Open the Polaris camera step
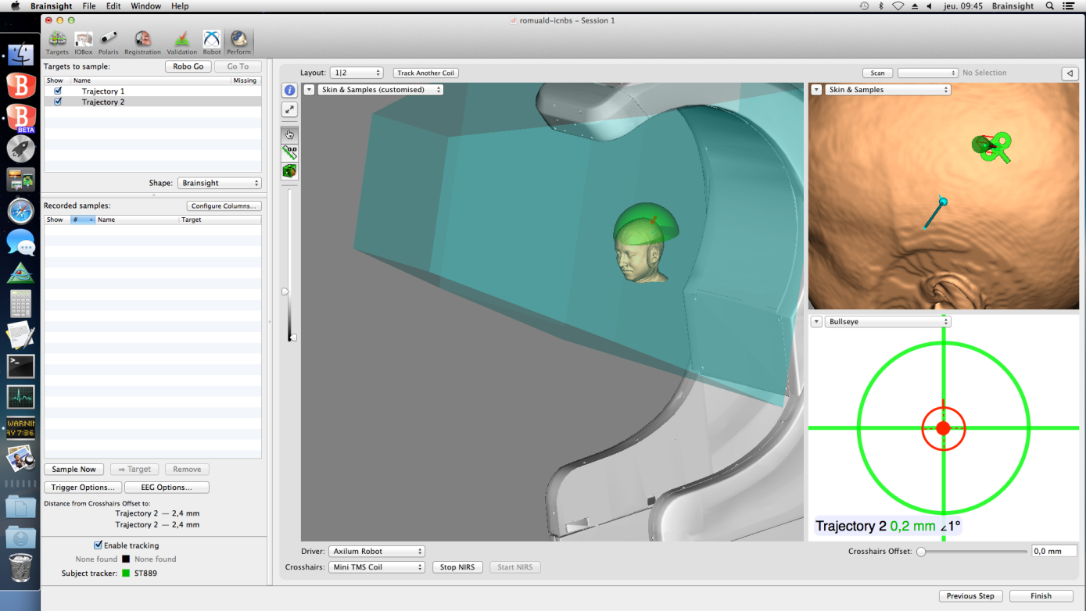The height and width of the screenshot is (611, 1086). tap(109, 42)
